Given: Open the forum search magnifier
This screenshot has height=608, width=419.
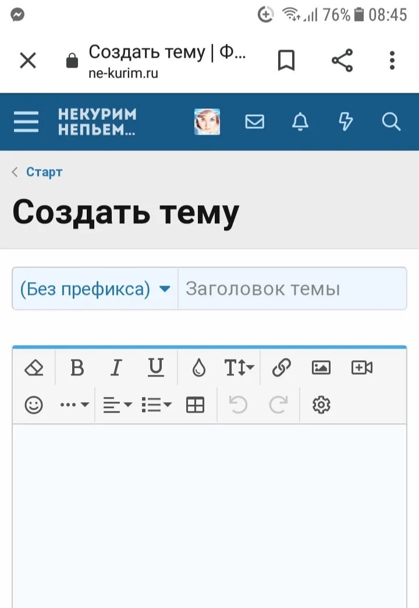Looking at the screenshot, I should pyautogui.click(x=391, y=122).
